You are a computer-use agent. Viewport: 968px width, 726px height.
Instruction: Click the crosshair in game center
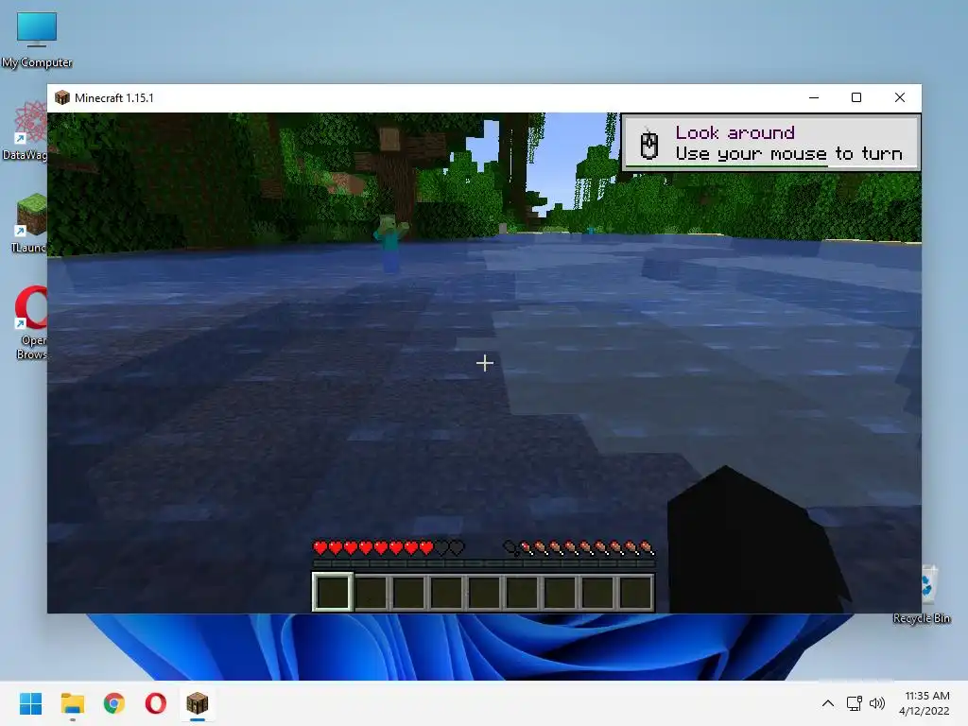485,363
